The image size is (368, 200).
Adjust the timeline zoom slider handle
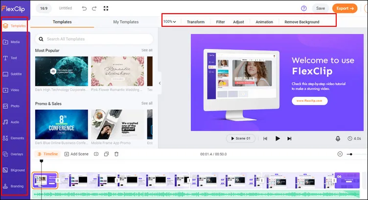coord(351,154)
